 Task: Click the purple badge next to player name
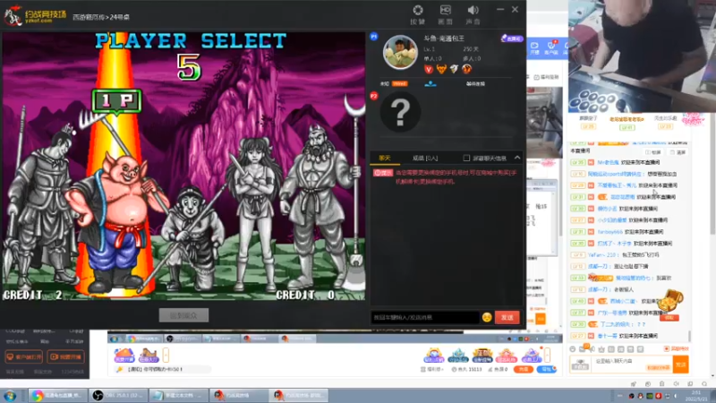(511, 39)
